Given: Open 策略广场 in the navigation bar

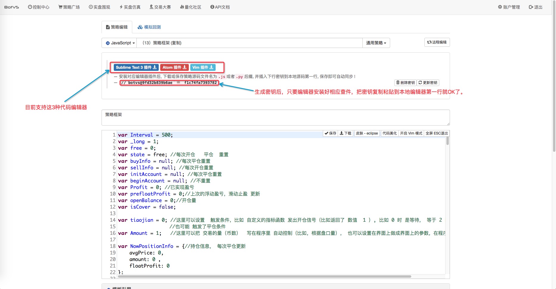Looking at the screenshot, I should point(69,7).
